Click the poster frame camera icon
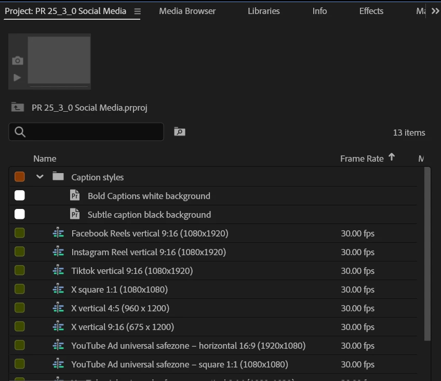The height and width of the screenshot is (381, 441). [18, 60]
